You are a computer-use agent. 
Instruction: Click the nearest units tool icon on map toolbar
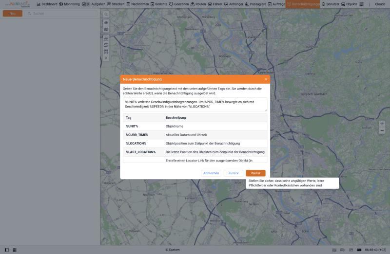coord(106,52)
